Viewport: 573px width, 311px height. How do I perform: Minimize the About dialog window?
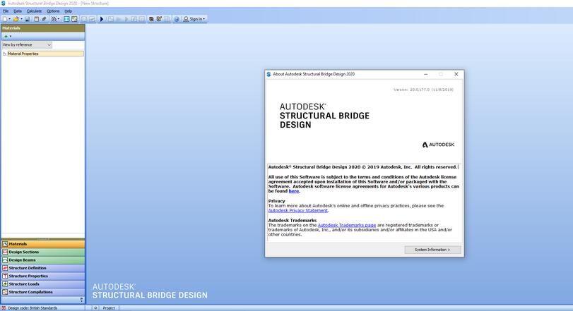click(x=426, y=74)
